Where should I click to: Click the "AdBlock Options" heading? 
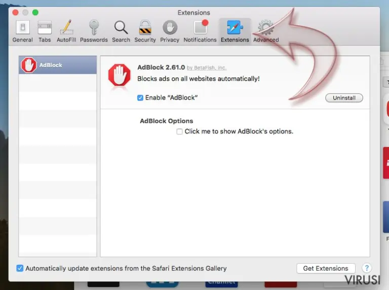[167, 121]
